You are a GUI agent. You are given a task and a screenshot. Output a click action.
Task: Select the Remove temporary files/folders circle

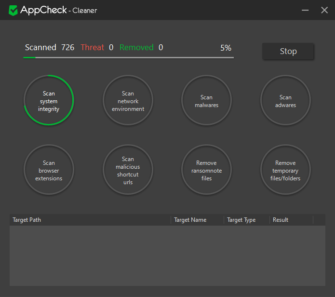285,170
